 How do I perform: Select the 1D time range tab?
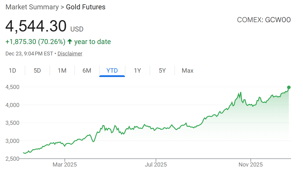coord(12,71)
